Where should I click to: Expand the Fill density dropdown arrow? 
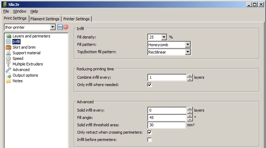(x=164, y=37)
